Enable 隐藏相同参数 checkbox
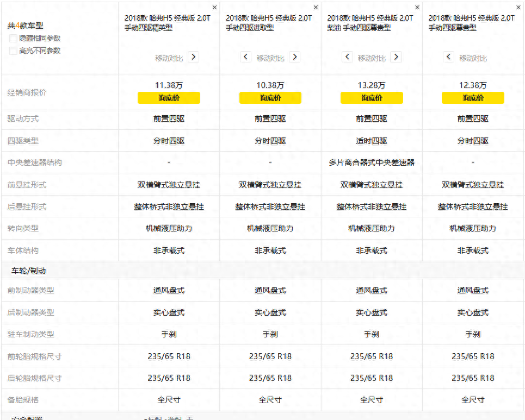 [x=14, y=39]
